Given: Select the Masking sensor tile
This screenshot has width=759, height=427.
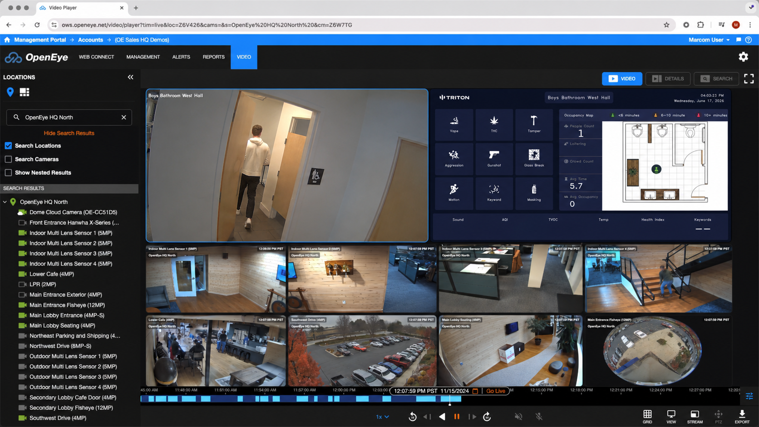Looking at the screenshot, I should click(x=534, y=193).
